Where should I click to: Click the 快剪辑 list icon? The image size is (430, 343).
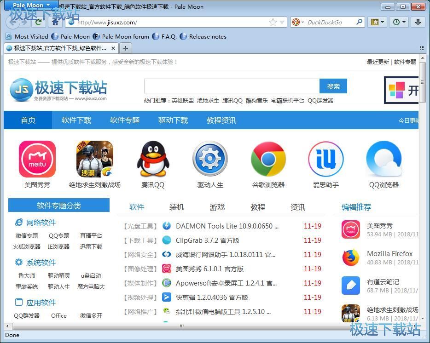tap(167, 297)
